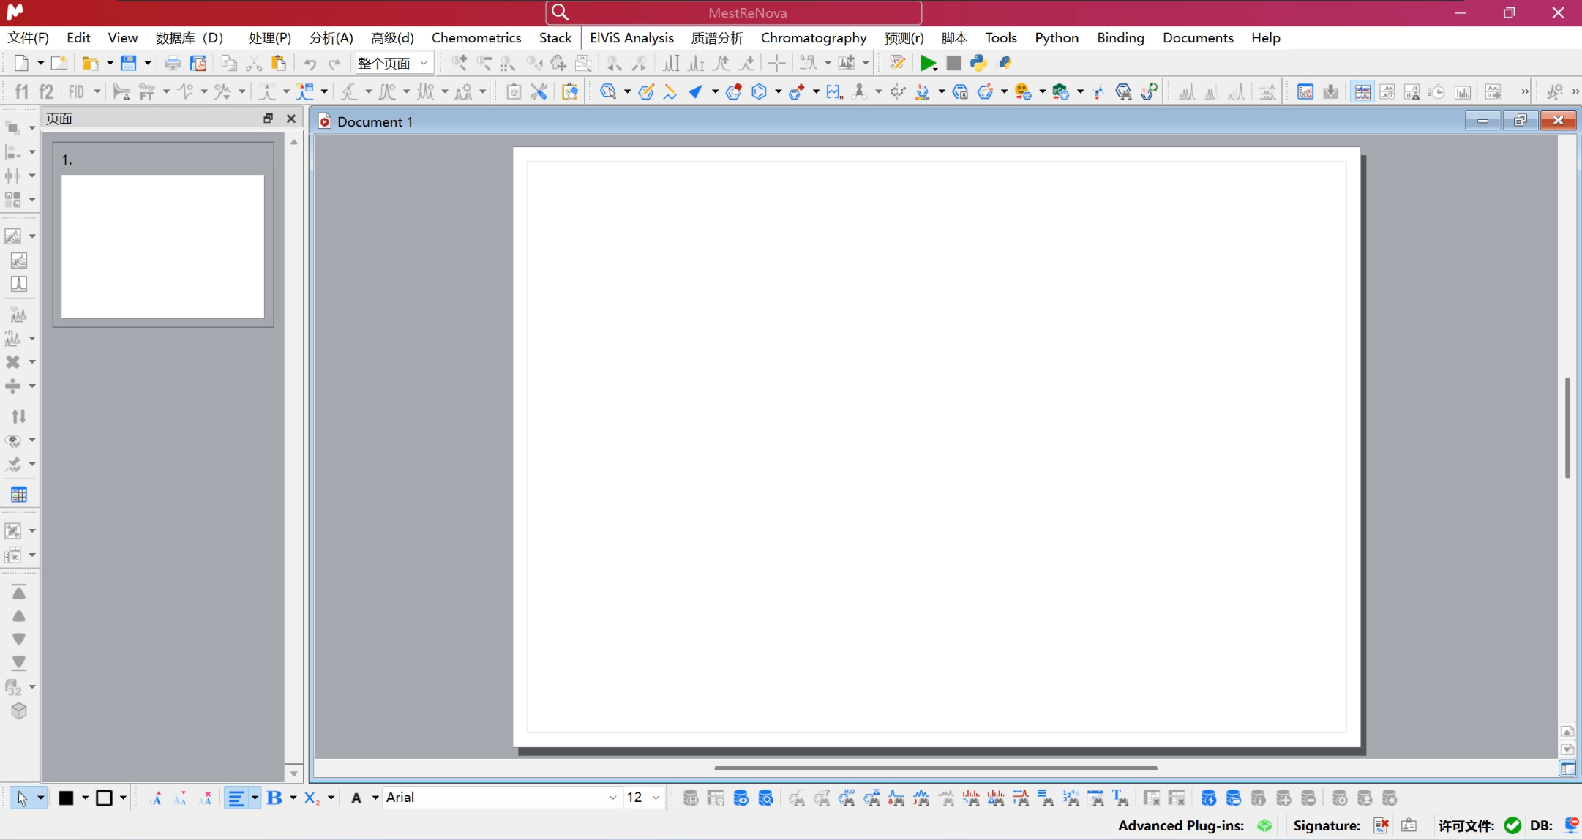Viewport: 1582px width, 840px height.
Task: Run script with the green play button
Action: [928, 63]
